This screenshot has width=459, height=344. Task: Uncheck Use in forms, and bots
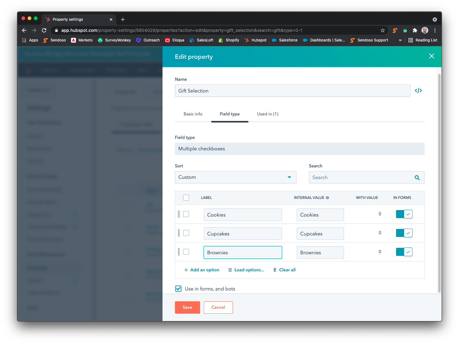point(178,289)
